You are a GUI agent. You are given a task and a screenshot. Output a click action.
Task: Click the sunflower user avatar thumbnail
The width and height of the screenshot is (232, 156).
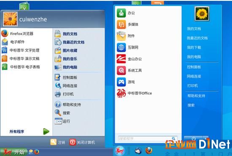pos(202,14)
